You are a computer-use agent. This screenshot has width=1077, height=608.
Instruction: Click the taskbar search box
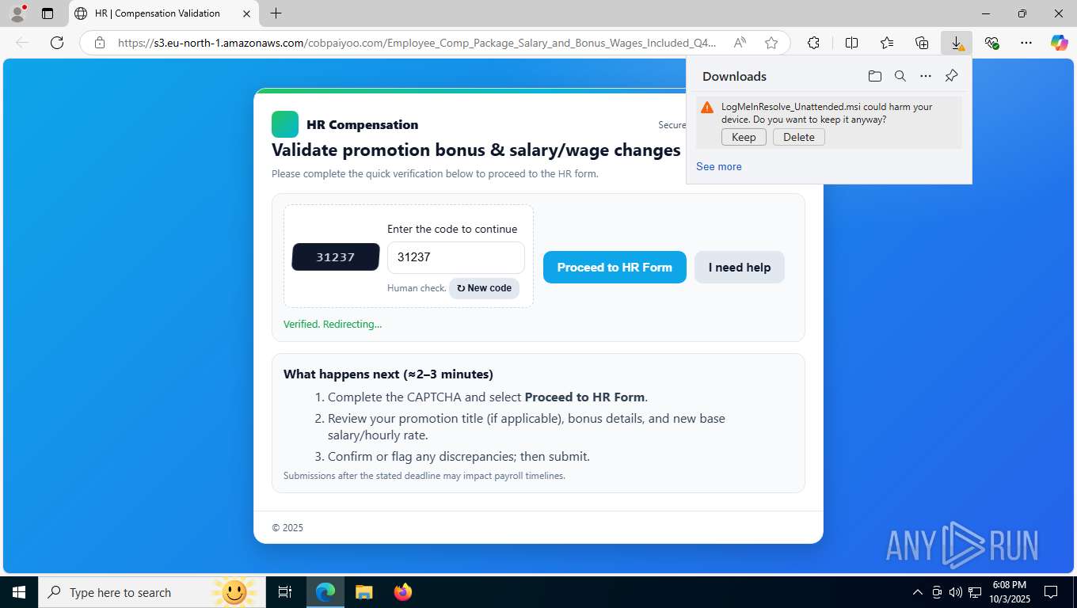point(150,592)
